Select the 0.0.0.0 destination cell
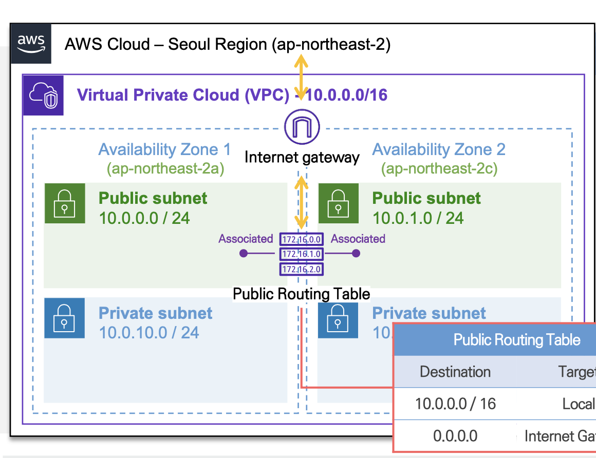 tap(455, 436)
